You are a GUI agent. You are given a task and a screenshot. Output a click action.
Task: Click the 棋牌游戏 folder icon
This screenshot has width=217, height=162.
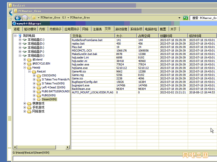tap(29, 104)
